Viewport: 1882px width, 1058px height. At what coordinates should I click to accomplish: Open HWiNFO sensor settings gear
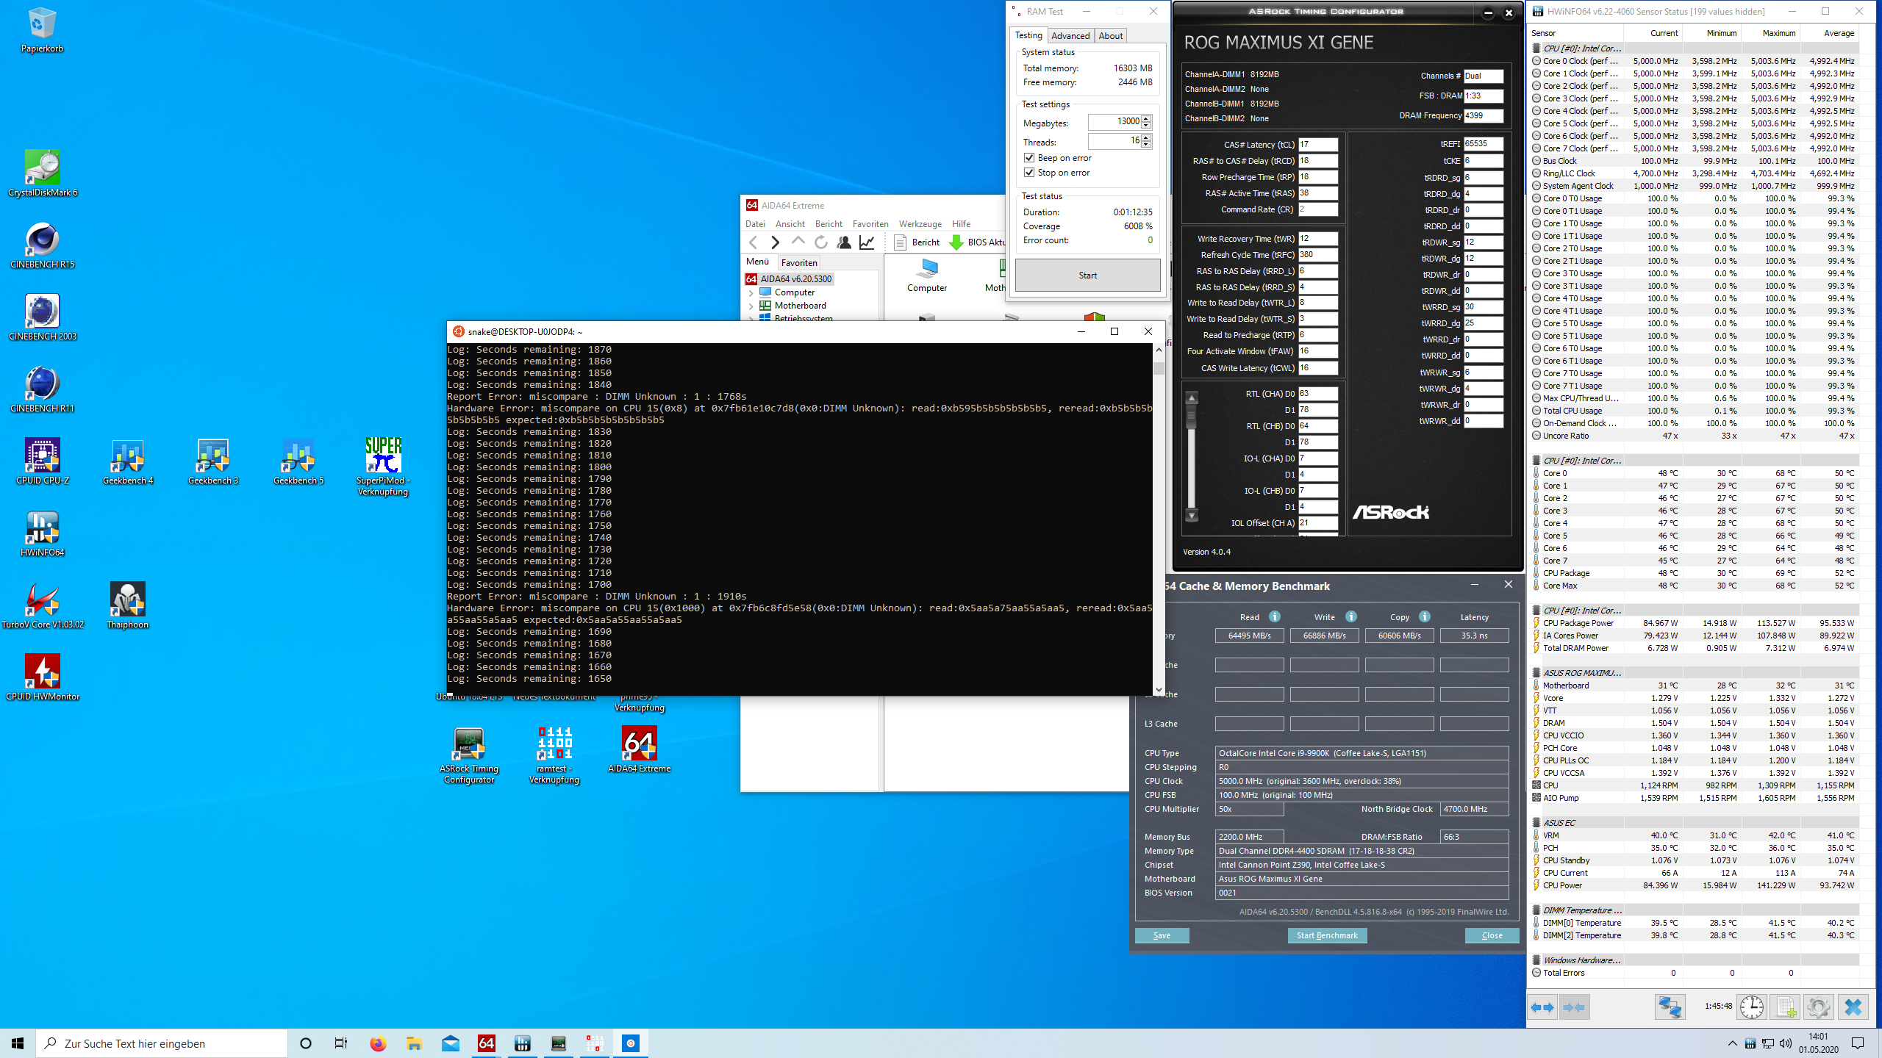tap(1818, 1007)
